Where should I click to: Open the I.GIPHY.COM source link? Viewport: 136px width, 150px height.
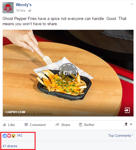coord(15,112)
